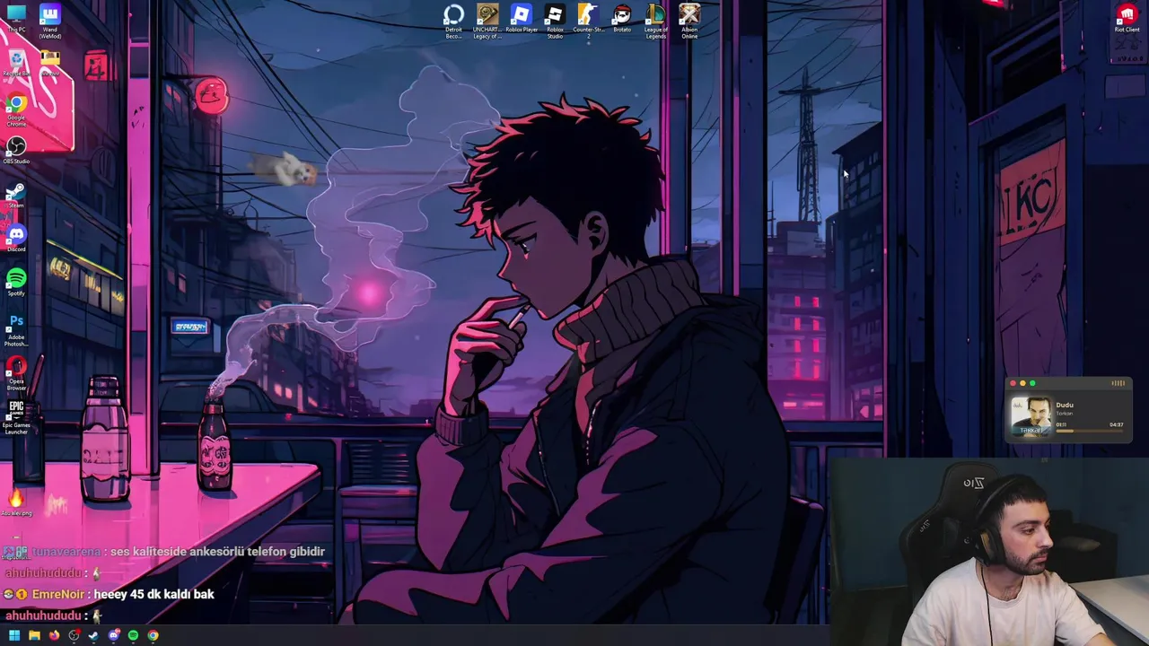Open the Detroit Become Human desktop shortcut
The height and width of the screenshot is (646, 1149).
453,22
